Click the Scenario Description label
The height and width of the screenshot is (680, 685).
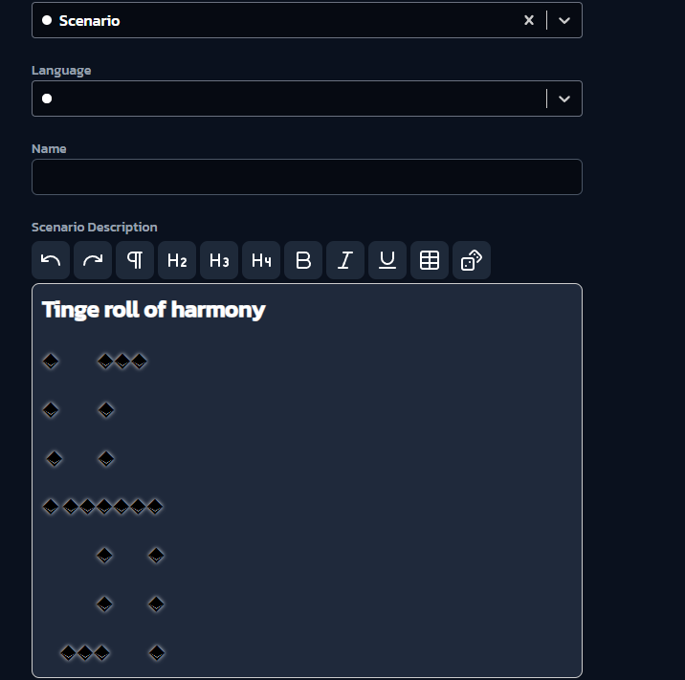[x=95, y=228]
